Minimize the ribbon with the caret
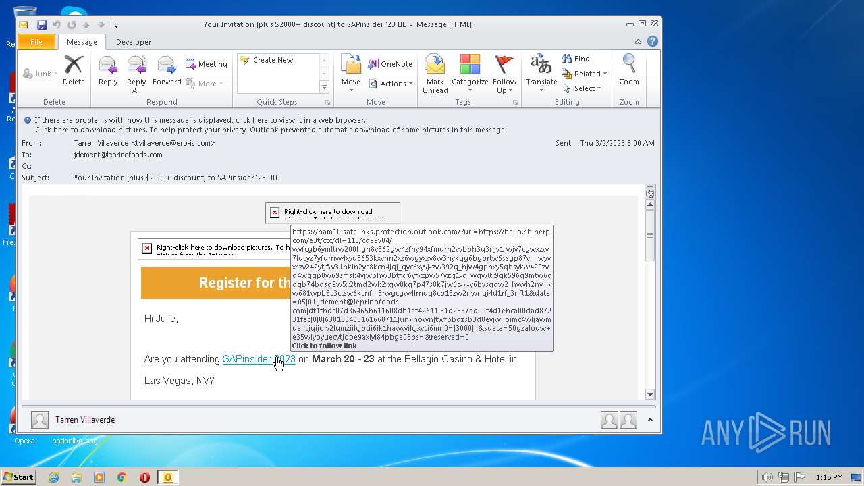This screenshot has width=864, height=486. coord(638,41)
